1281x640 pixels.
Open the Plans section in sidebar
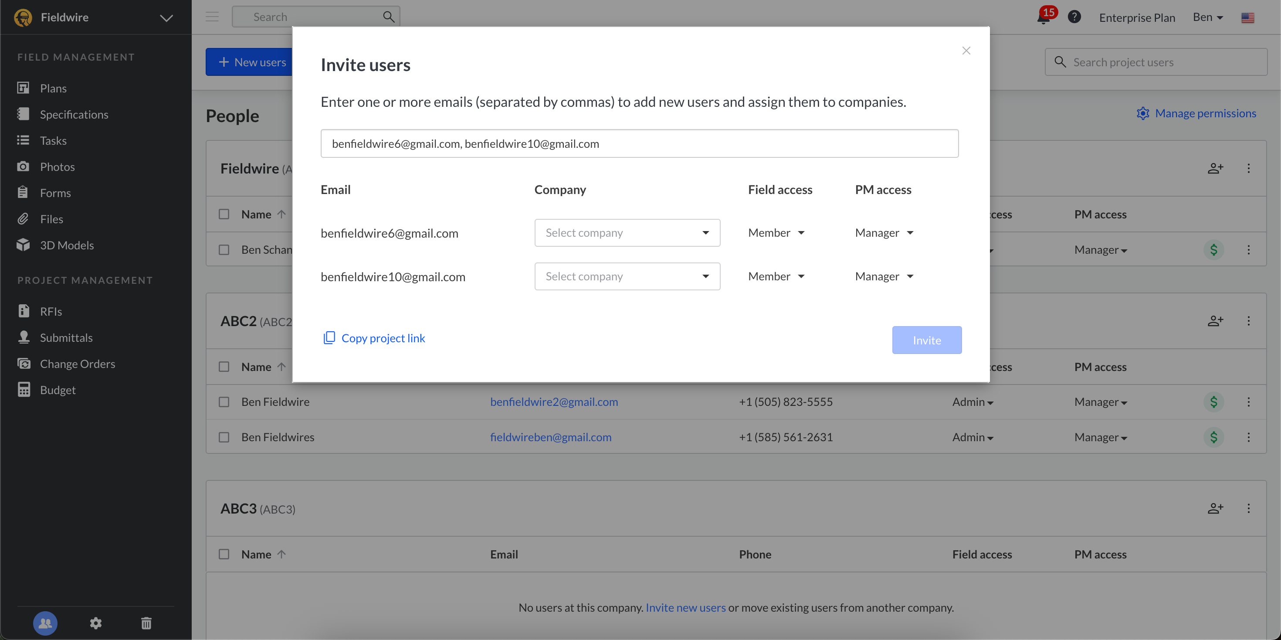(53, 88)
